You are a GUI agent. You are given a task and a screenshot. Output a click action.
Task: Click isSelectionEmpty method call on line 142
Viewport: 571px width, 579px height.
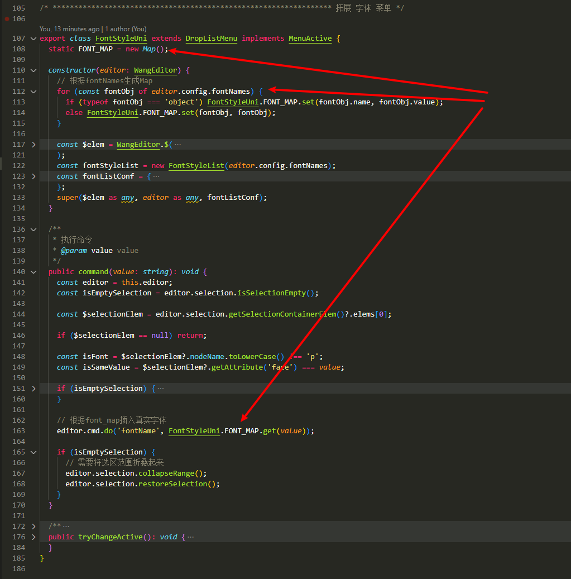pyautogui.click(x=272, y=293)
